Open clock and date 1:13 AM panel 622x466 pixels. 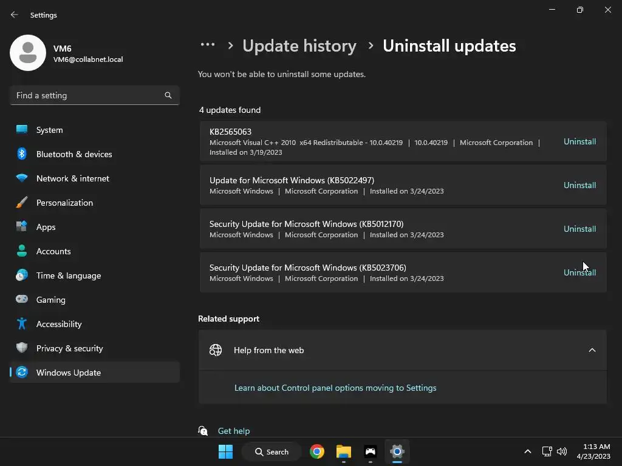pyautogui.click(x=593, y=451)
